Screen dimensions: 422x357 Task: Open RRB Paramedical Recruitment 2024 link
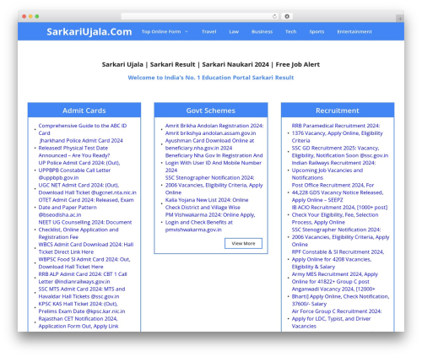coord(337,133)
